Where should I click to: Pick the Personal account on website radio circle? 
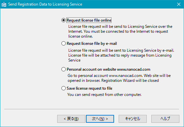pos(63,69)
